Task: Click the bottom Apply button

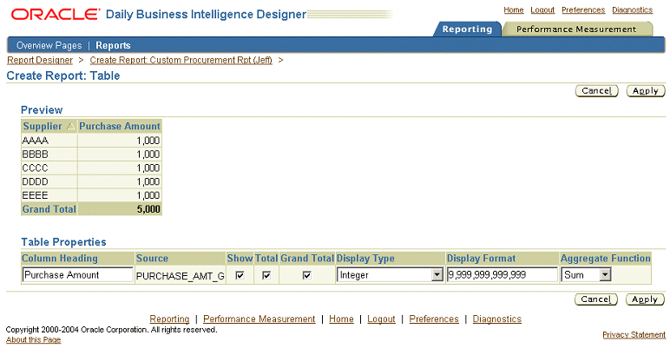Action: pyautogui.click(x=645, y=299)
